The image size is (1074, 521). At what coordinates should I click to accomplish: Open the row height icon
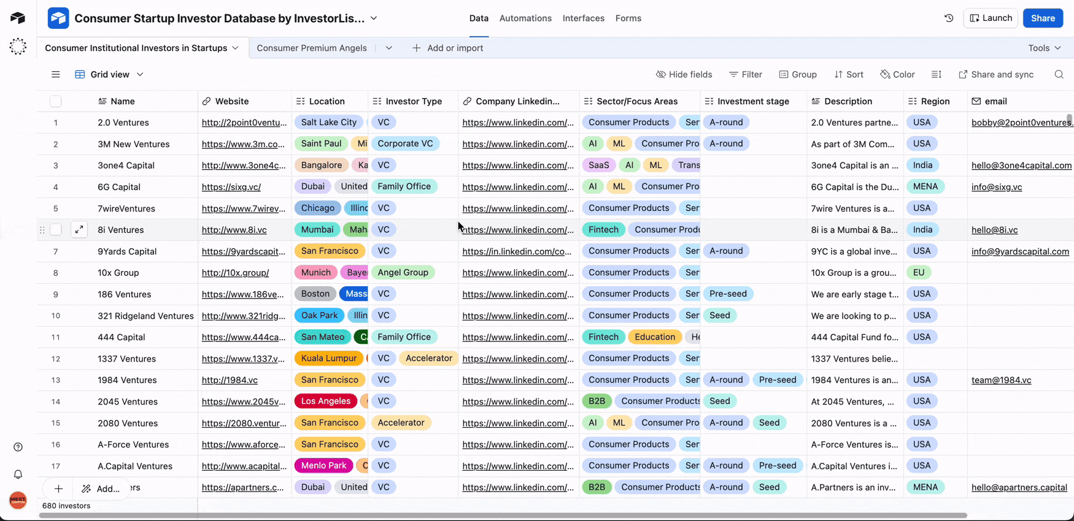(936, 74)
